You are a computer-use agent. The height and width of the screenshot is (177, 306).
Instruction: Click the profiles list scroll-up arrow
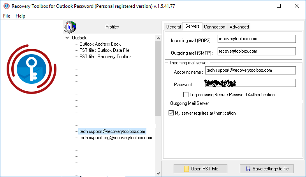pos(158,38)
